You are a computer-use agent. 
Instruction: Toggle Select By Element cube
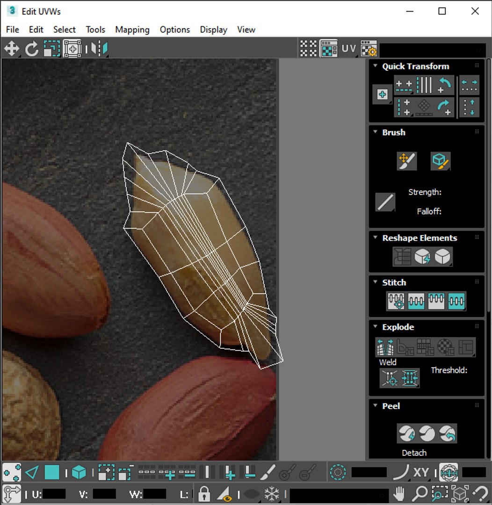pyautogui.click(x=79, y=473)
